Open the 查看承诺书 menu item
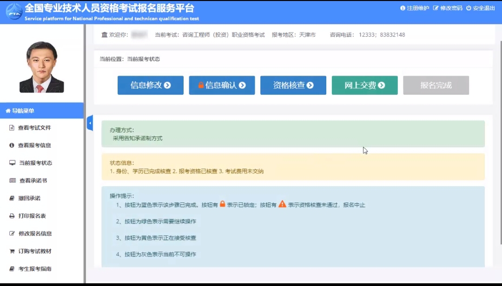 [33, 181]
